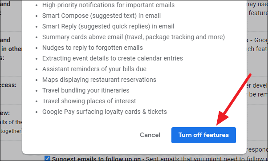Toggle Suggest emails to follow up on checkbox

(47, 158)
